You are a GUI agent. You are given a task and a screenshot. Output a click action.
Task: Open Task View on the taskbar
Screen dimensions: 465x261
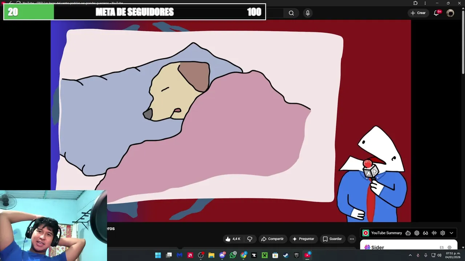[169, 255]
